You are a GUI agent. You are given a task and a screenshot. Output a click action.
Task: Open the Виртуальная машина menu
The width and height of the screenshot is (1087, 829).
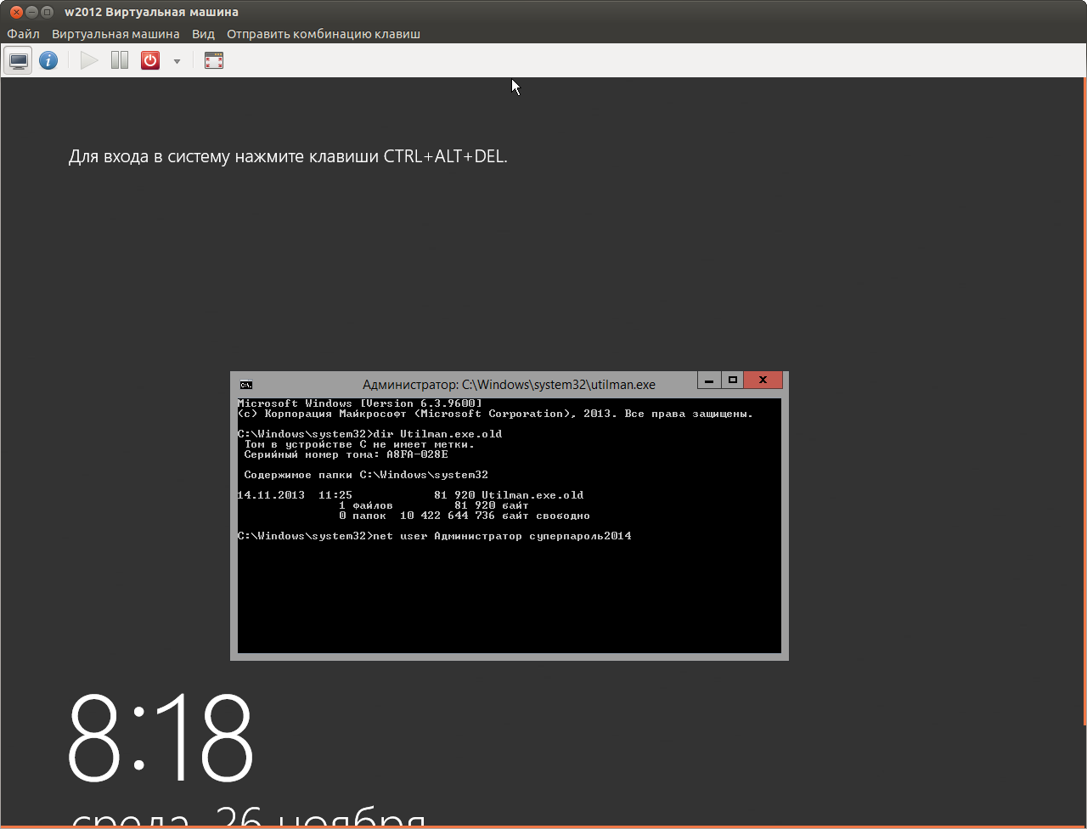(115, 34)
